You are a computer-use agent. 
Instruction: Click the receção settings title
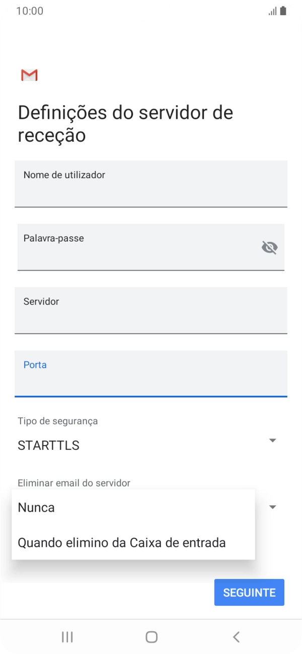point(125,123)
